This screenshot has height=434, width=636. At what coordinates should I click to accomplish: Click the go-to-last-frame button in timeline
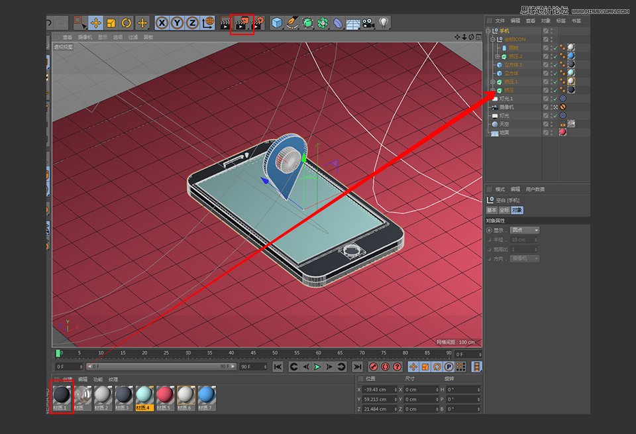click(x=358, y=368)
